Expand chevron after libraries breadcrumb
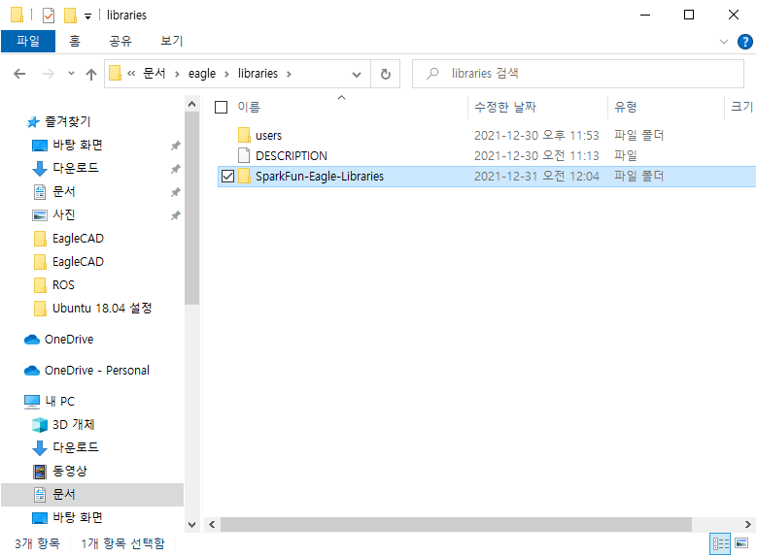 pos(289,74)
